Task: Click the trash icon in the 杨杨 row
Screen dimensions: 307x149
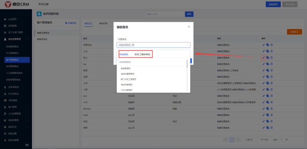Action: [x=271, y=128]
